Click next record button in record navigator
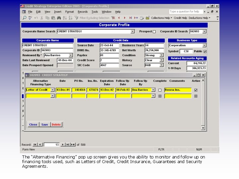 coord(63,145)
